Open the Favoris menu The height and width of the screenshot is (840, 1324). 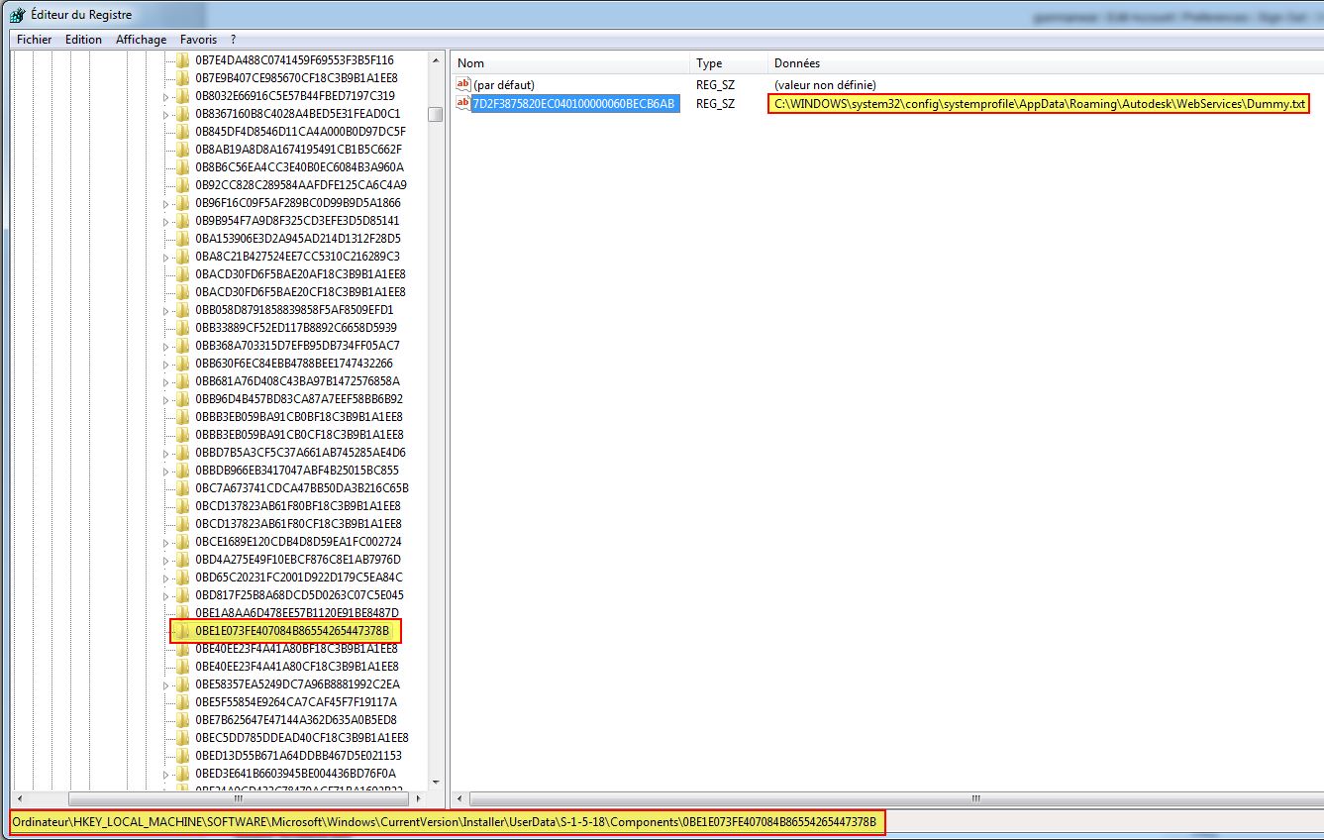[198, 40]
